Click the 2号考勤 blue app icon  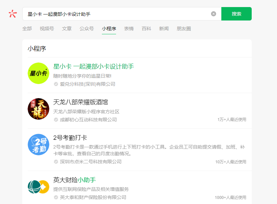coord(38,145)
